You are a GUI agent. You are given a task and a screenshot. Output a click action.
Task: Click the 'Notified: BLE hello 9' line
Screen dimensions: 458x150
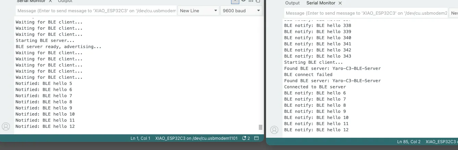(44, 108)
